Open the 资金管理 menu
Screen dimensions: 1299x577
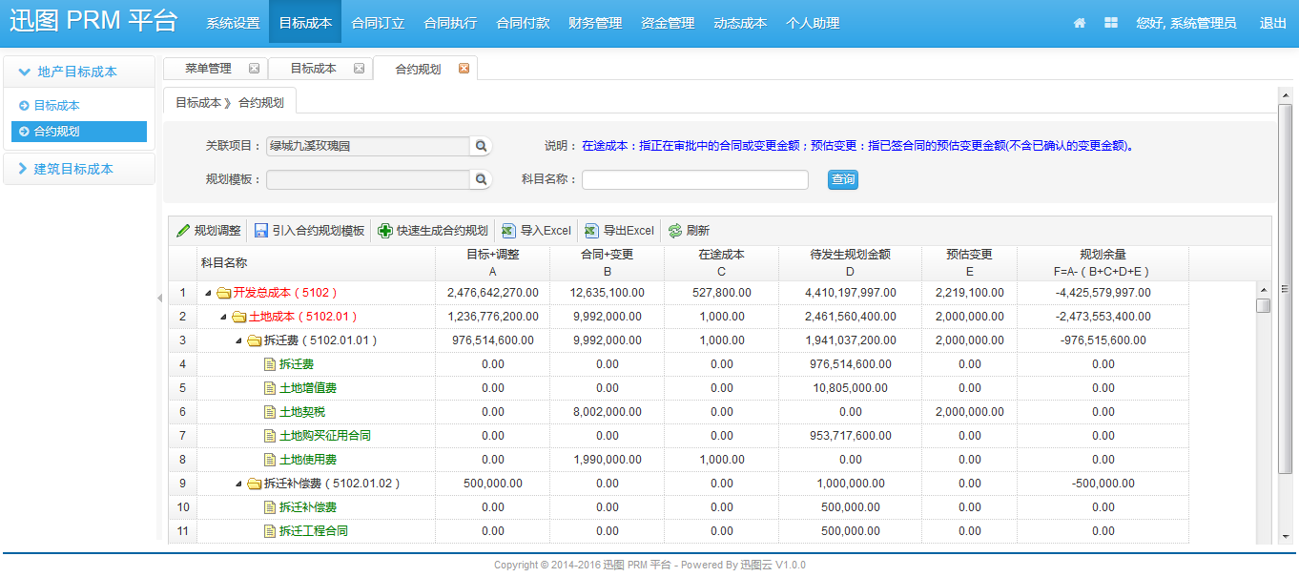(668, 23)
